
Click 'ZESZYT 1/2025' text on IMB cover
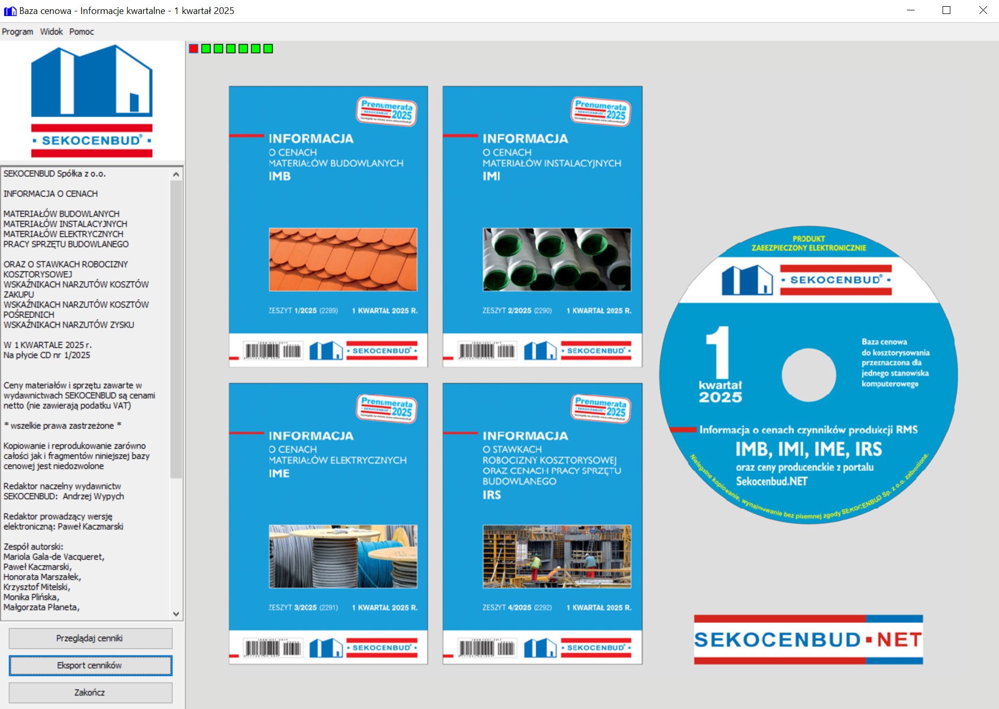[292, 311]
